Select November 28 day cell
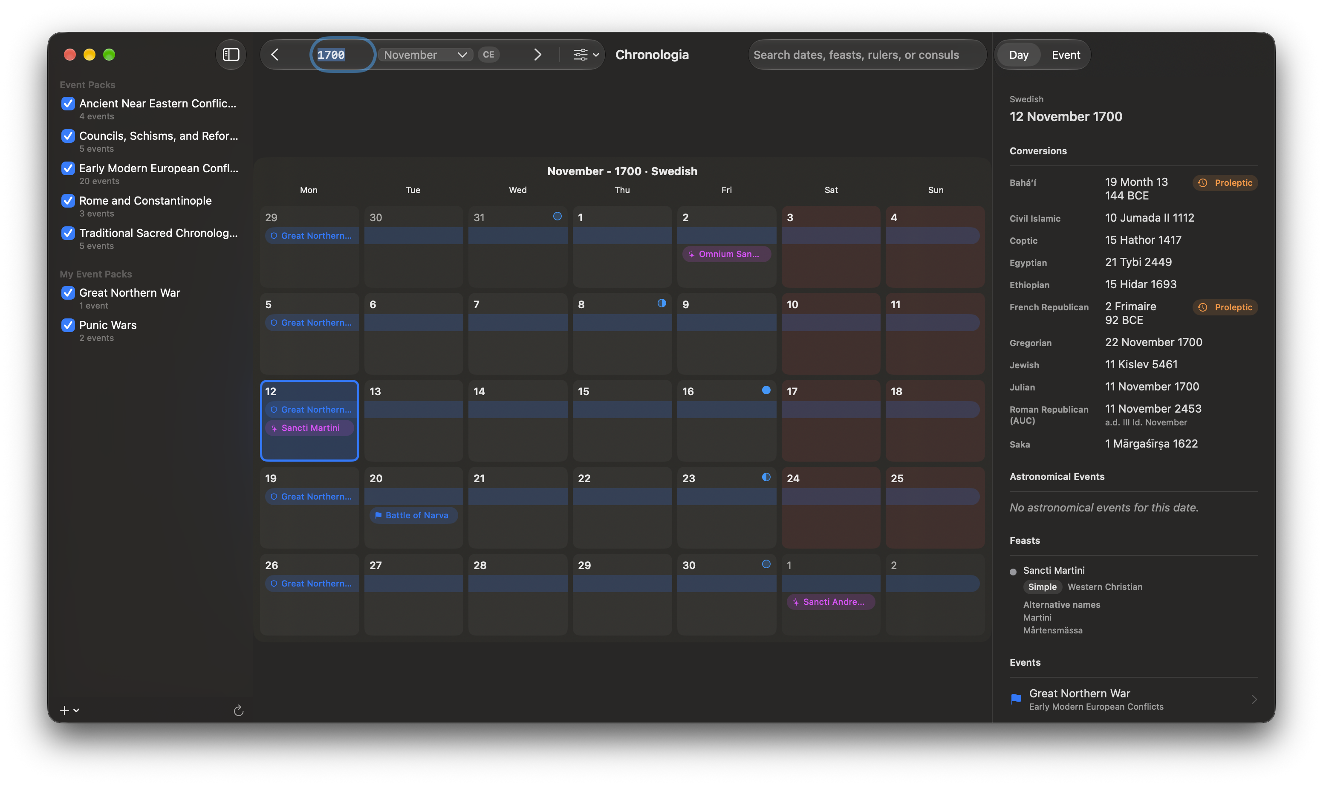This screenshot has width=1323, height=786. [517, 594]
